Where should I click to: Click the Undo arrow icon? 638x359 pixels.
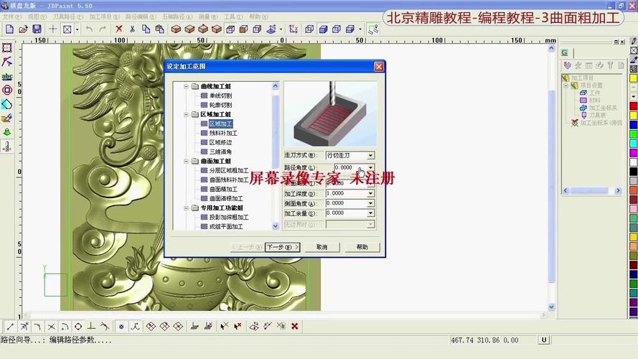(x=89, y=29)
